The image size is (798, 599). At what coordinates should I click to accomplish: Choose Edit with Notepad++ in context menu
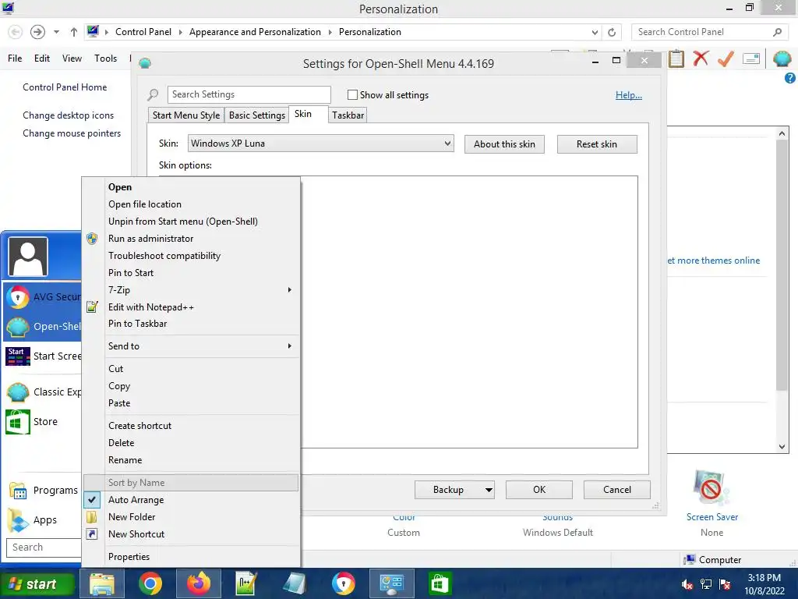(192, 307)
